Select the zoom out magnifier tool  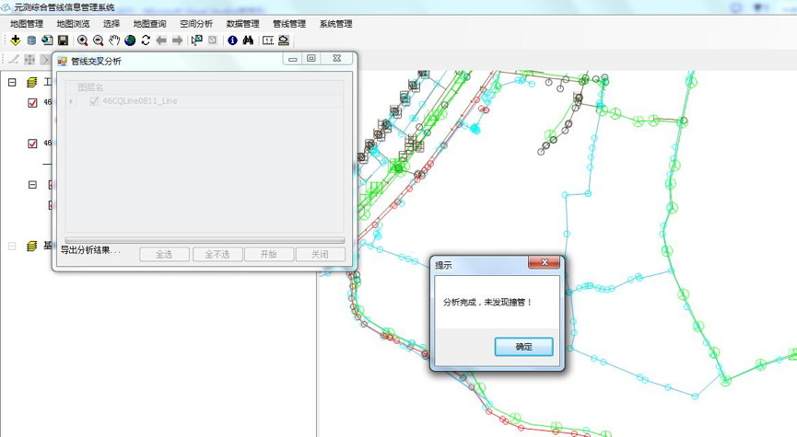point(99,40)
